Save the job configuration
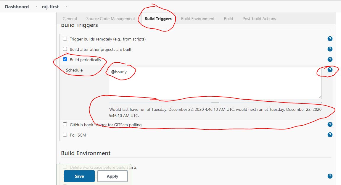Screen dimensions: 341x185 click(79, 176)
